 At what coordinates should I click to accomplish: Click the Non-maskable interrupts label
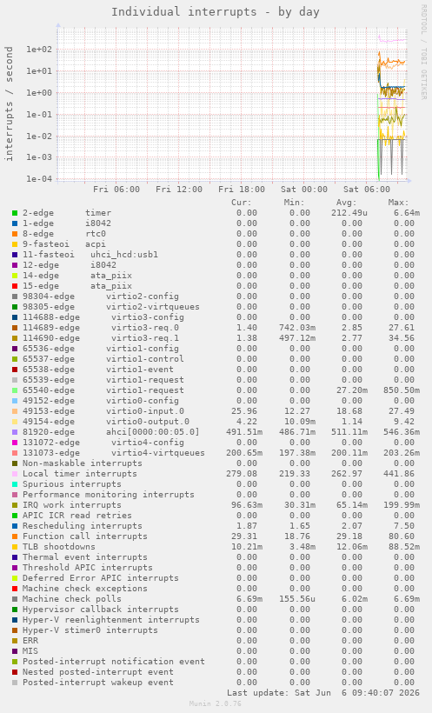click(83, 463)
